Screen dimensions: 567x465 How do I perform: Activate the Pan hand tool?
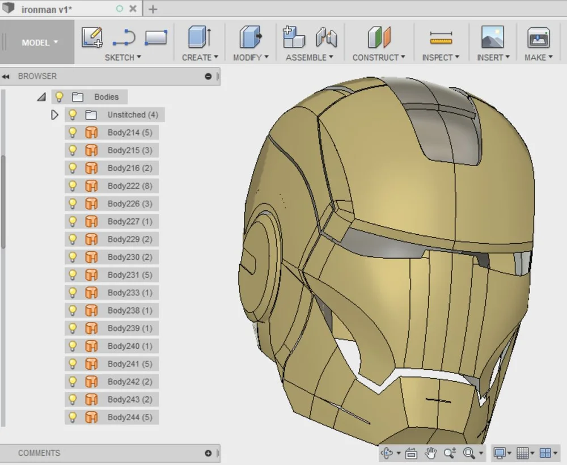(x=431, y=453)
